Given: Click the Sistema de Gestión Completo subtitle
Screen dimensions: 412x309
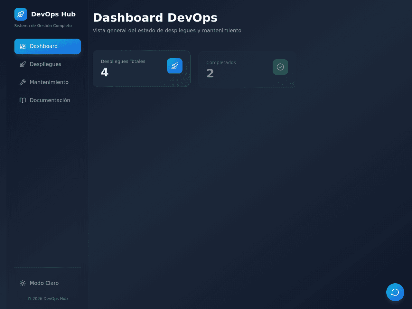Looking at the screenshot, I should [43, 26].
